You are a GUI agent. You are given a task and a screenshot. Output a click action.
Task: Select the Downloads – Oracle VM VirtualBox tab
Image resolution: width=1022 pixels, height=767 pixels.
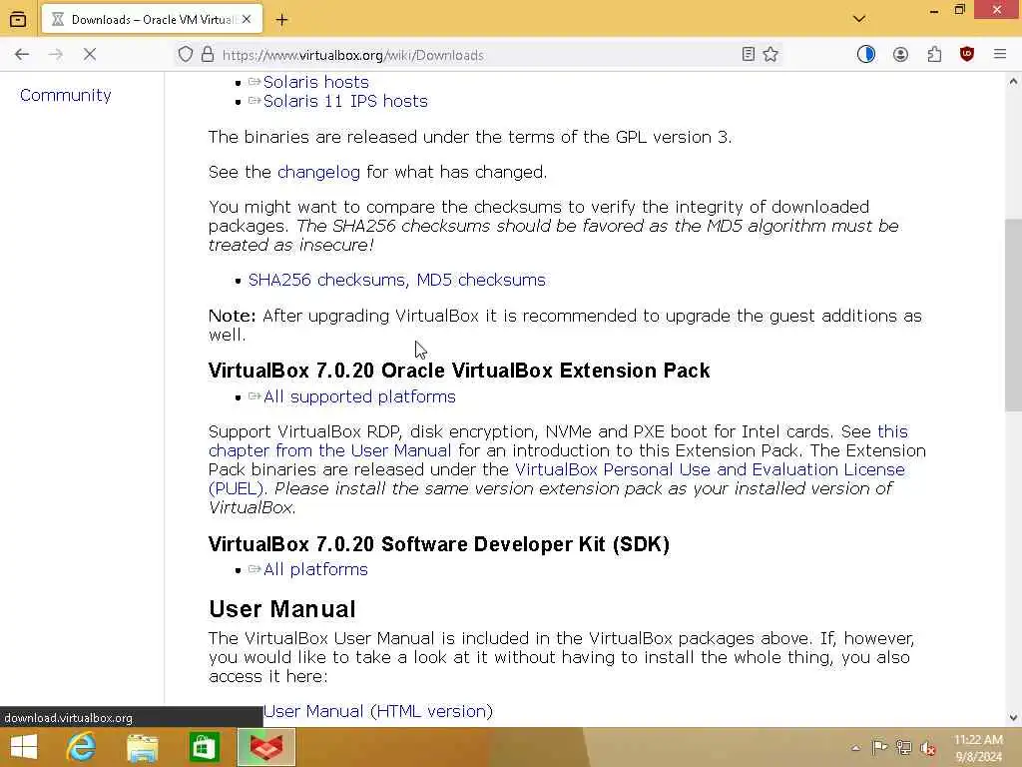152,20
